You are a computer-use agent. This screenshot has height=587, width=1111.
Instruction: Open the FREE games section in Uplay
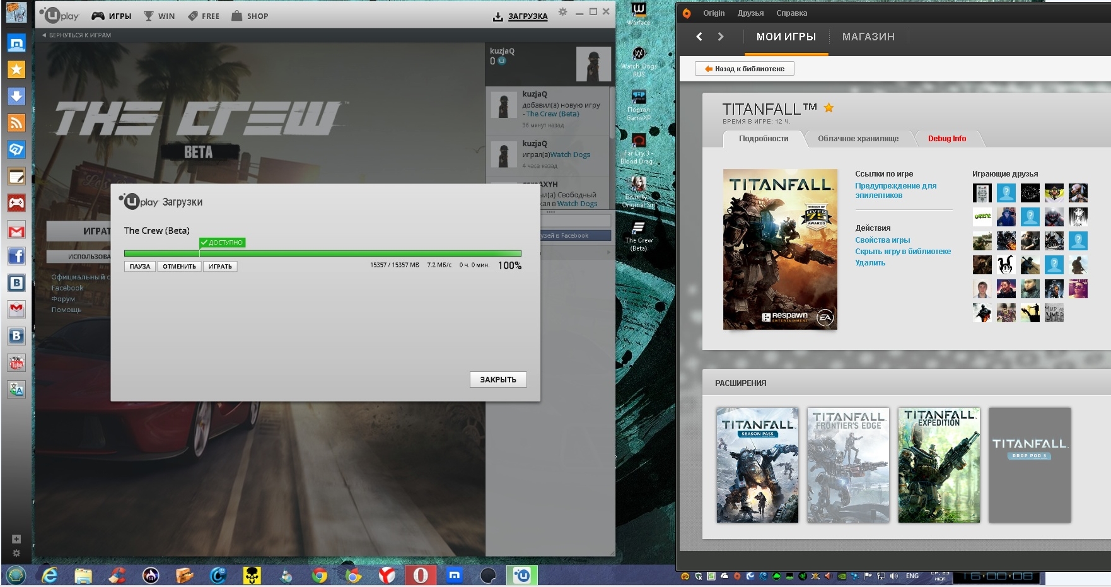(204, 16)
